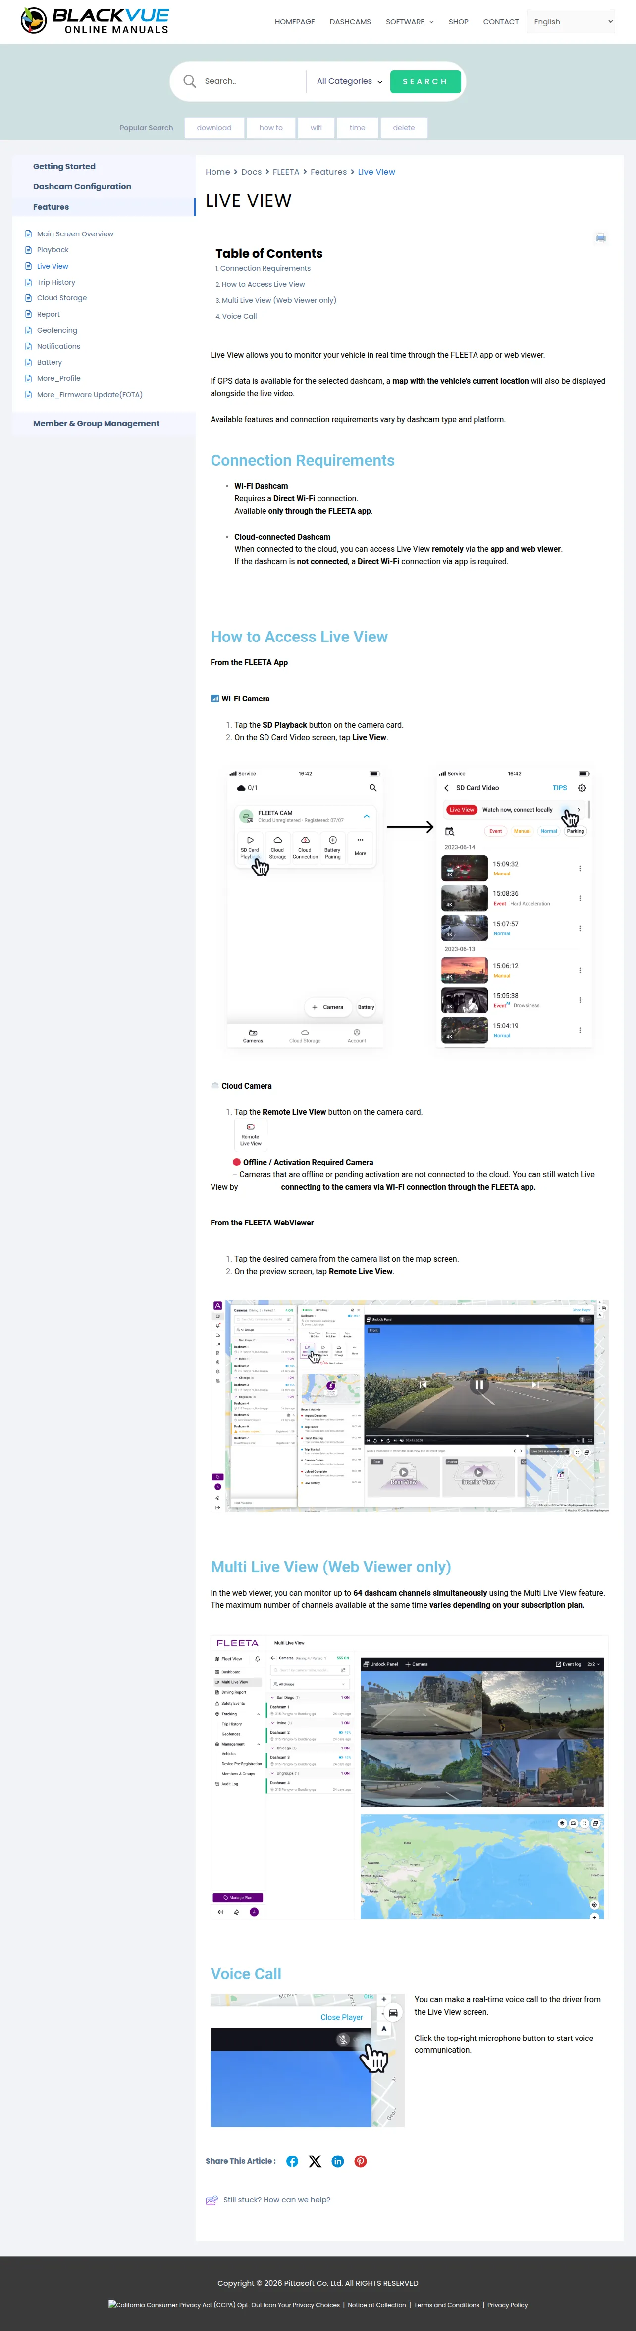This screenshot has height=2331, width=636.
Task: Open Notice at Collection in the footer
Action: 376,2305
